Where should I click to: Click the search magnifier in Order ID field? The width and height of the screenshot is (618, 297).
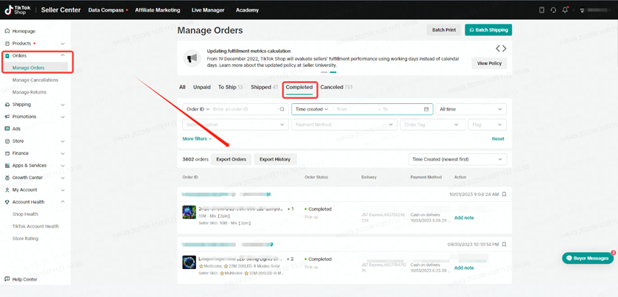[282, 109]
